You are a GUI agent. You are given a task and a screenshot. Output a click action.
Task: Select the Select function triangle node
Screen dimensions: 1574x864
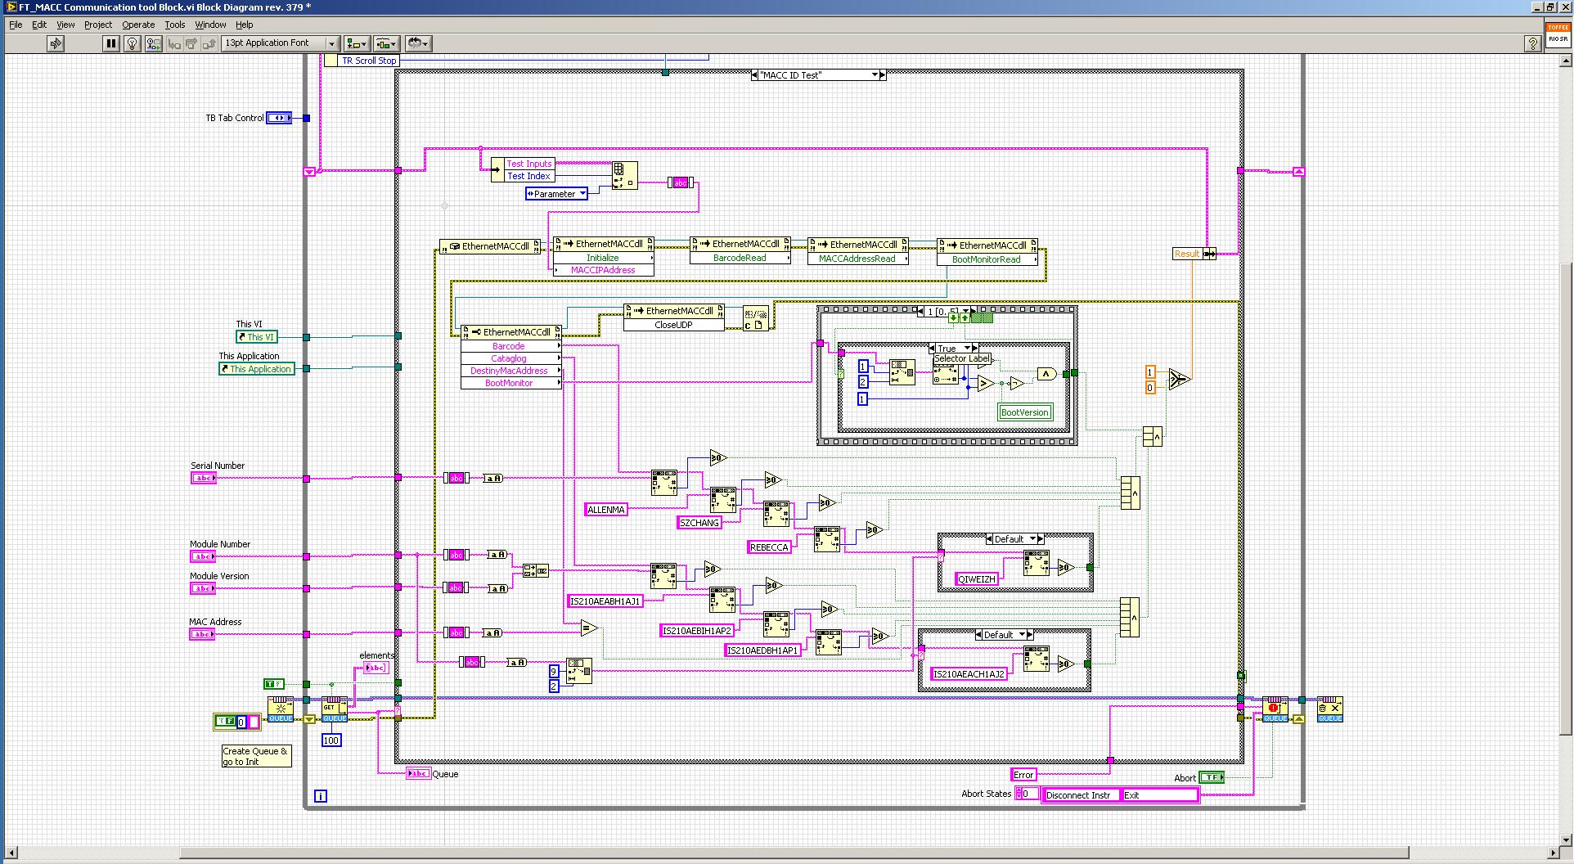point(1178,379)
